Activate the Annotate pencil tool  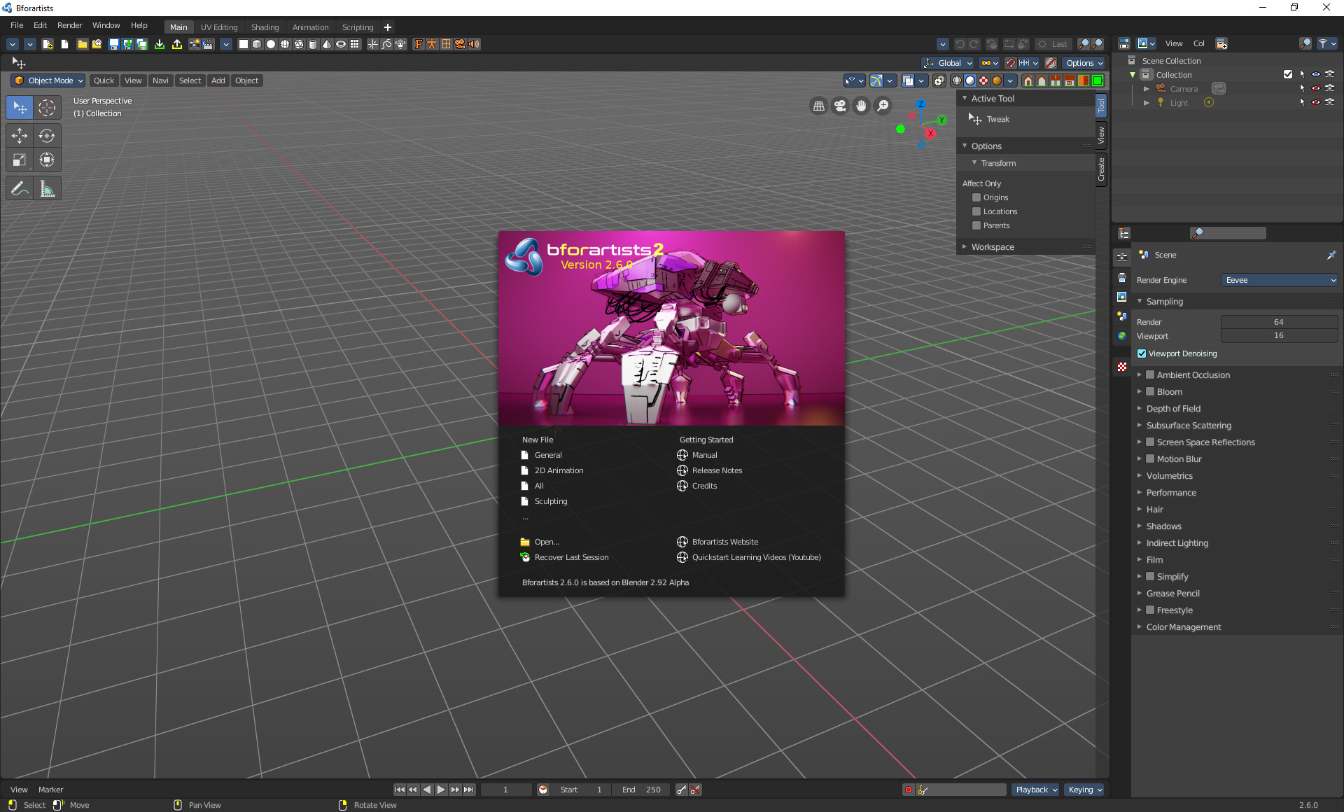click(20, 189)
